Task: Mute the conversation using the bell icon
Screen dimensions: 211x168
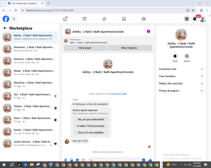Action: pos(175,56)
